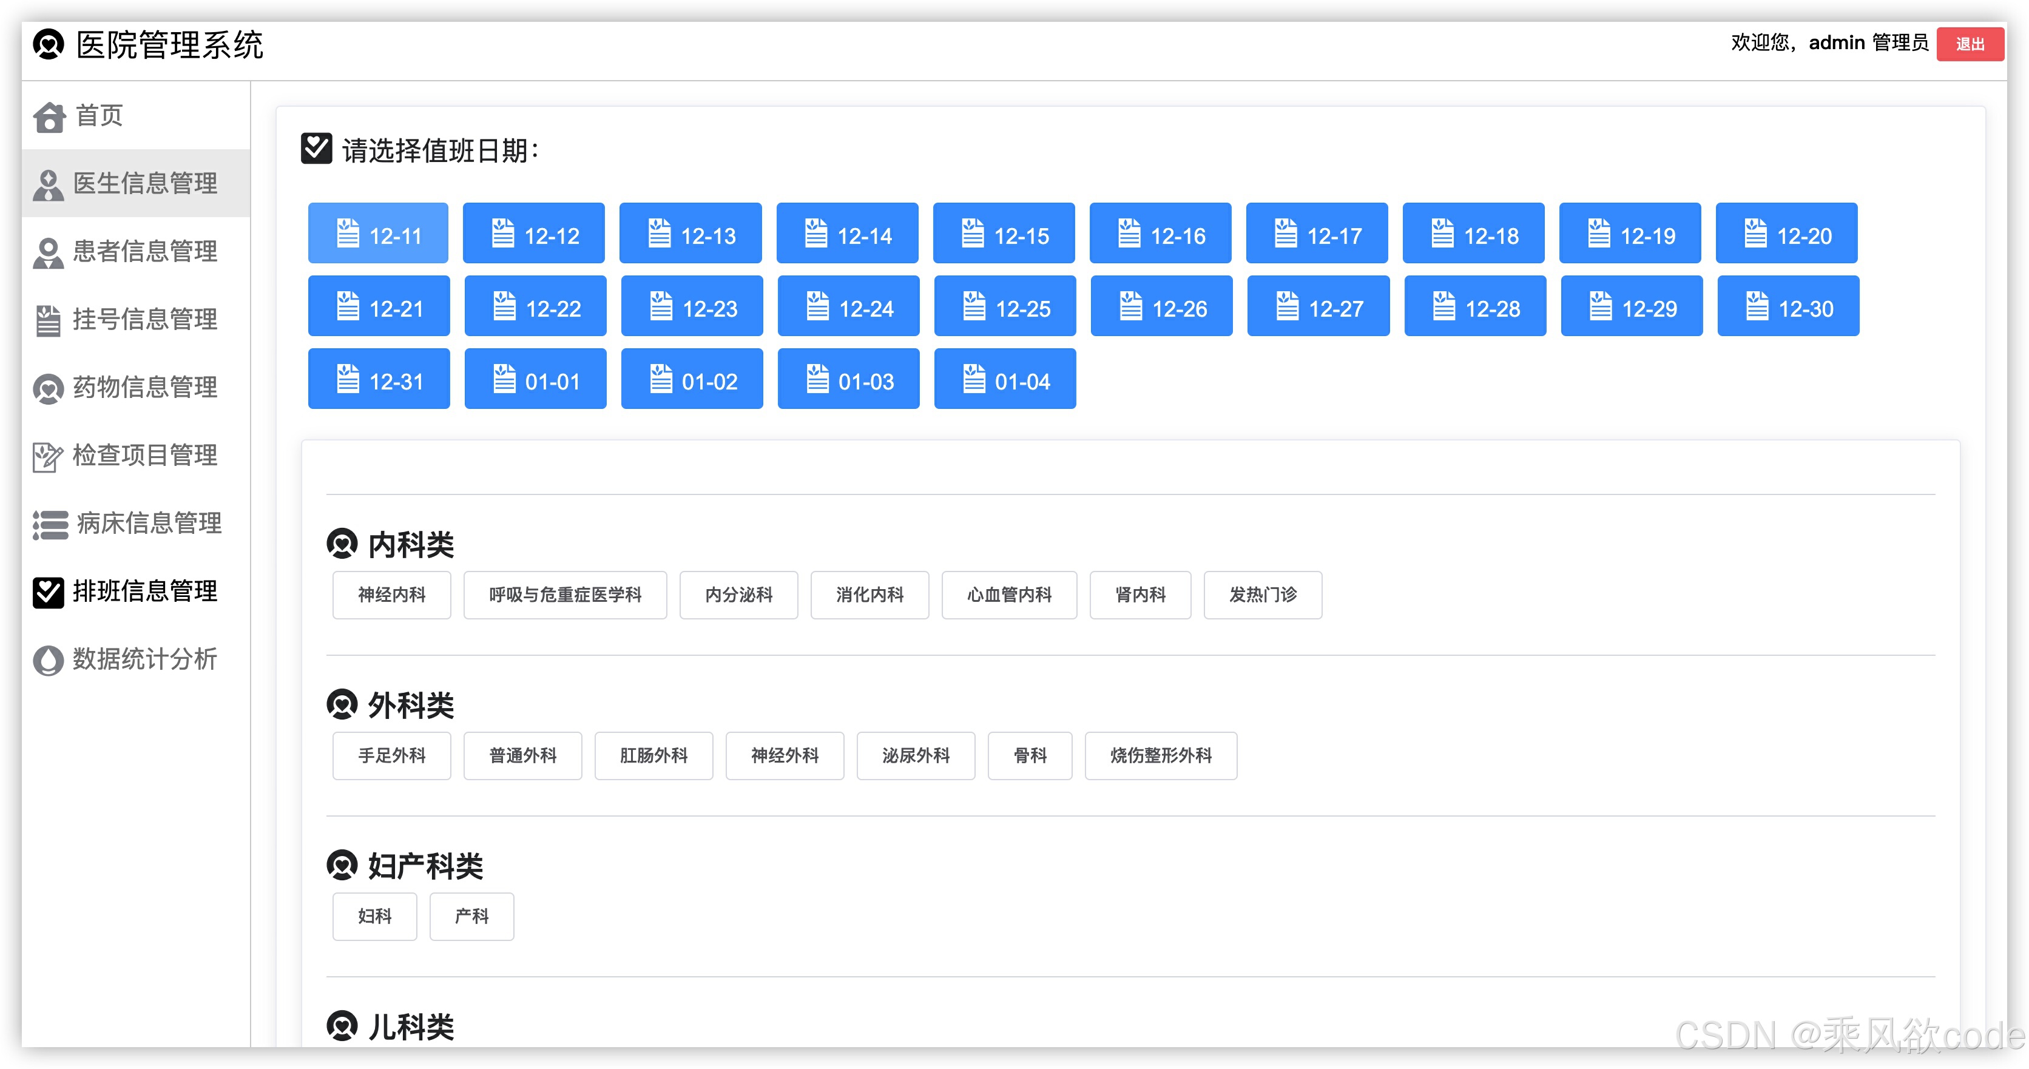Click the 呼吸与危重症医学科 department tag

[565, 595]
